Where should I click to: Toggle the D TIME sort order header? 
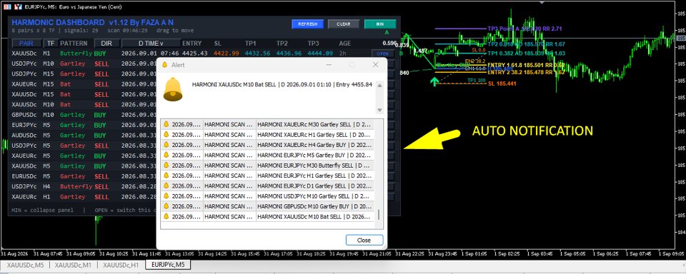(x=151, y=44)
